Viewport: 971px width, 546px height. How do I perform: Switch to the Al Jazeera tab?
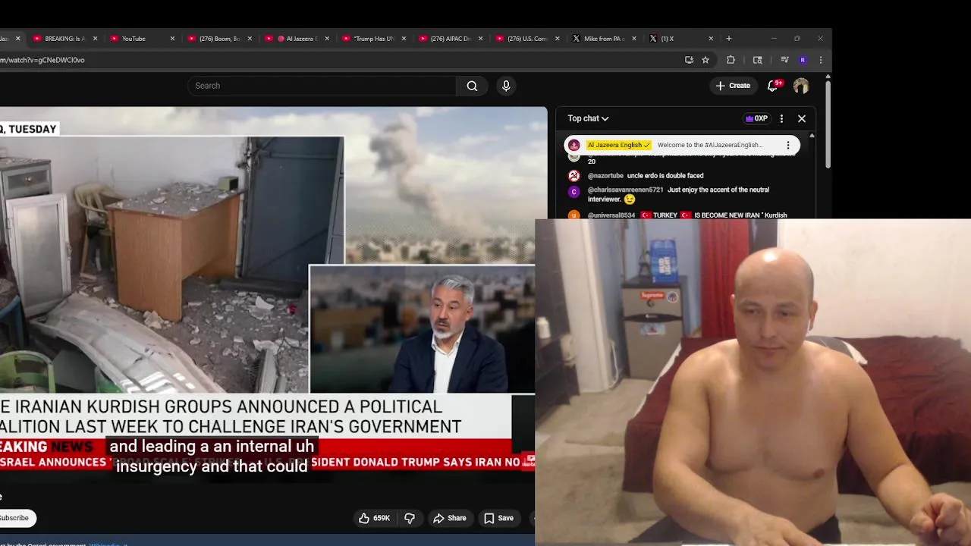tap(296, 39)
